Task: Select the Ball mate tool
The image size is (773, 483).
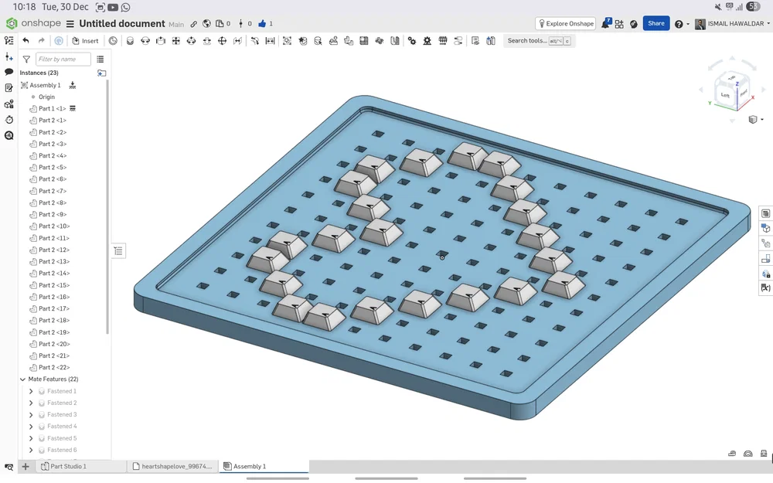Action: (223, 41)
